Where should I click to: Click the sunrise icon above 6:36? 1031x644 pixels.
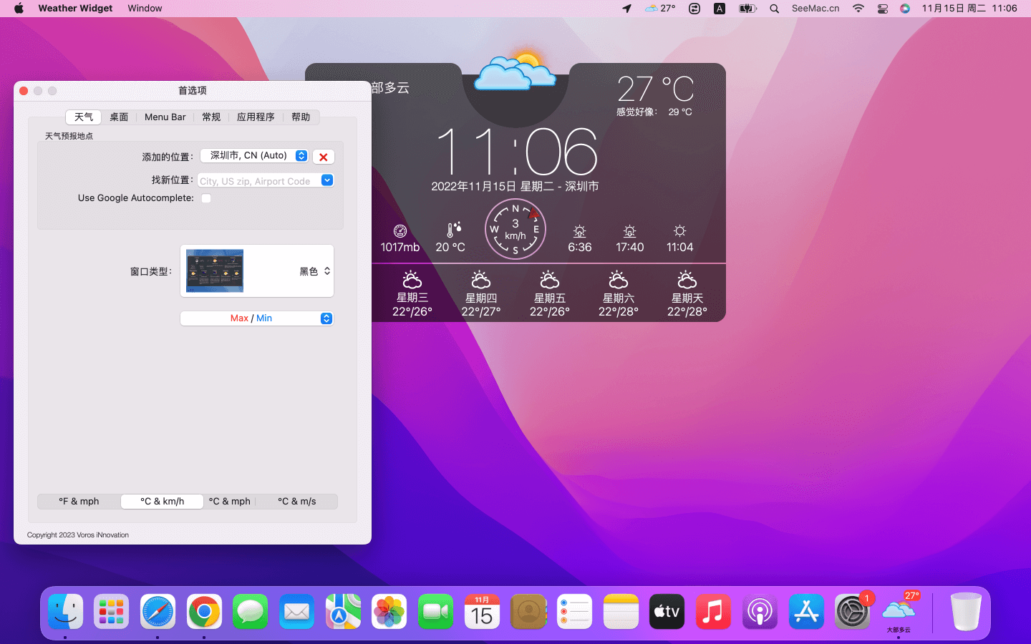(x=579, y=231)
